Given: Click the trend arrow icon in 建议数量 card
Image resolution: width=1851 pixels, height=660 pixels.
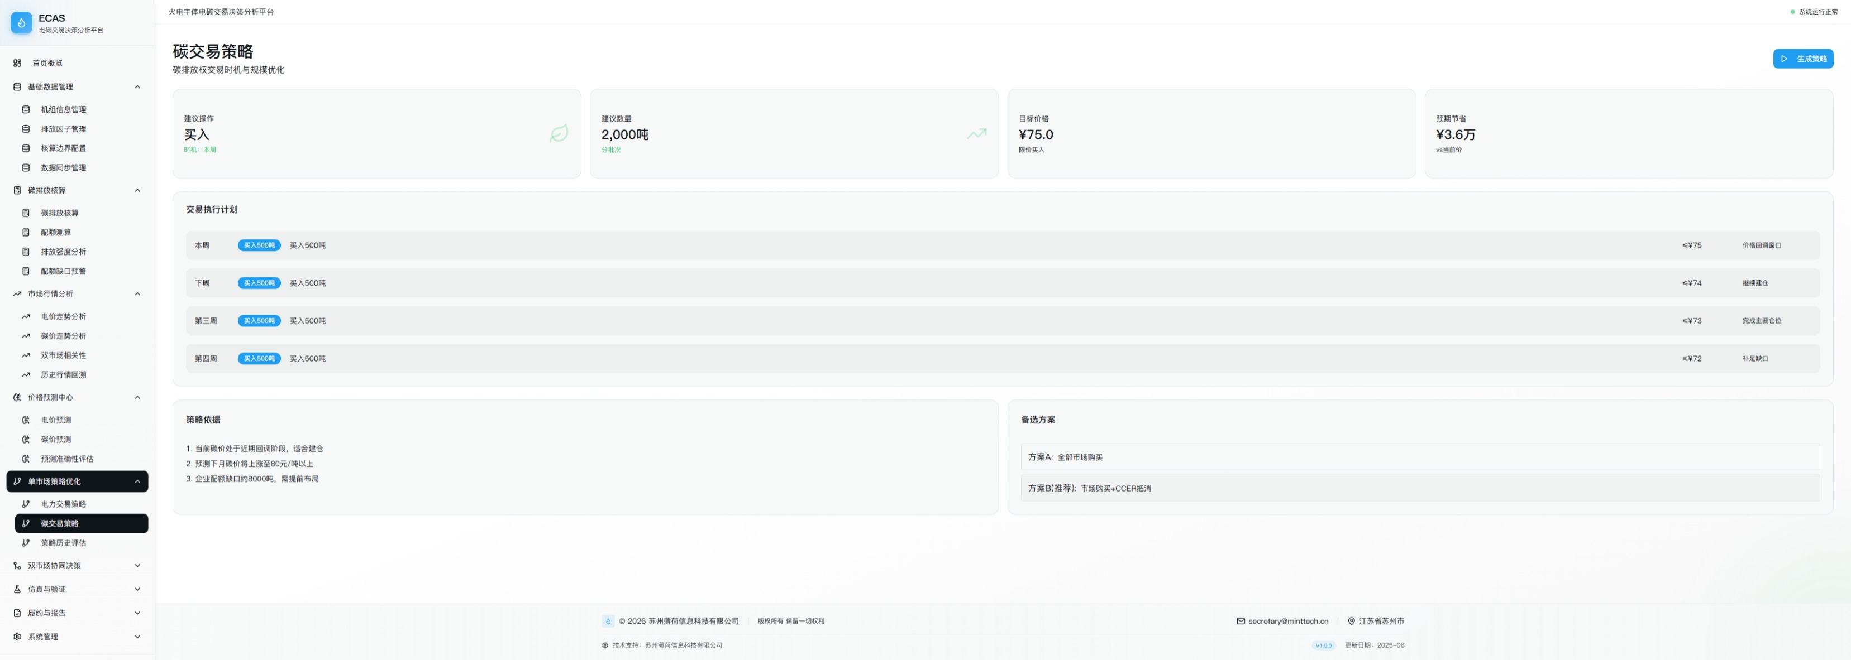Looking at the screenshot, I should [x=976, y=133].
